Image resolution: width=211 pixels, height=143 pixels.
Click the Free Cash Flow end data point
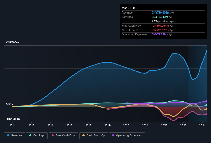coord(207,114)
